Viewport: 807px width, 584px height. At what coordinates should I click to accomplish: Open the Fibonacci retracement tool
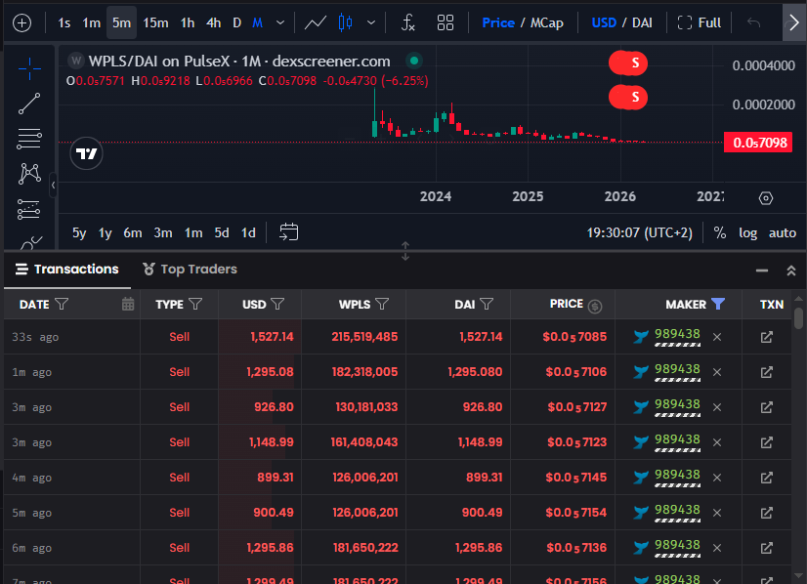pos(29,139)
